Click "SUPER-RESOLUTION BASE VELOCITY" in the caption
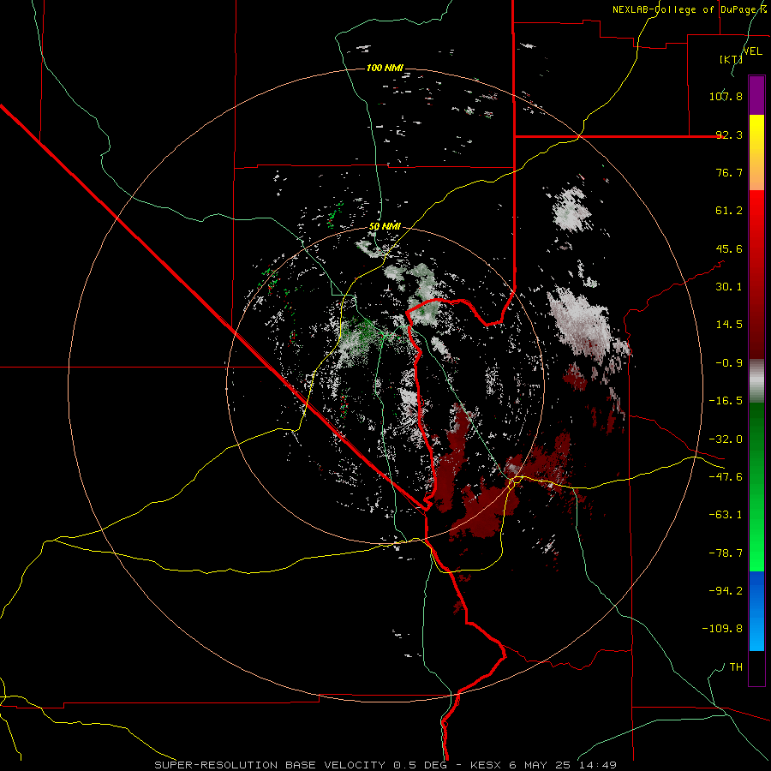Screen dimensions: 771x771 point(272,765)
